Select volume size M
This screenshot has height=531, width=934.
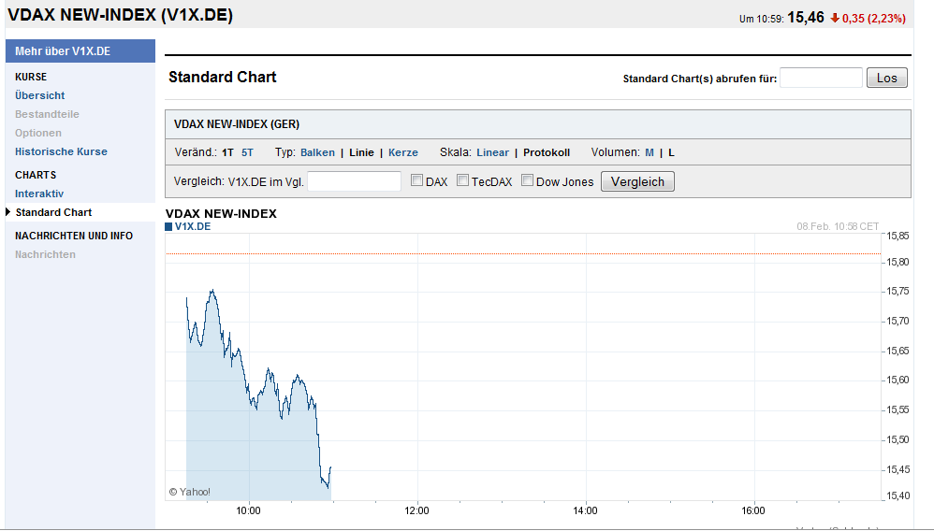tap(649, 152)
